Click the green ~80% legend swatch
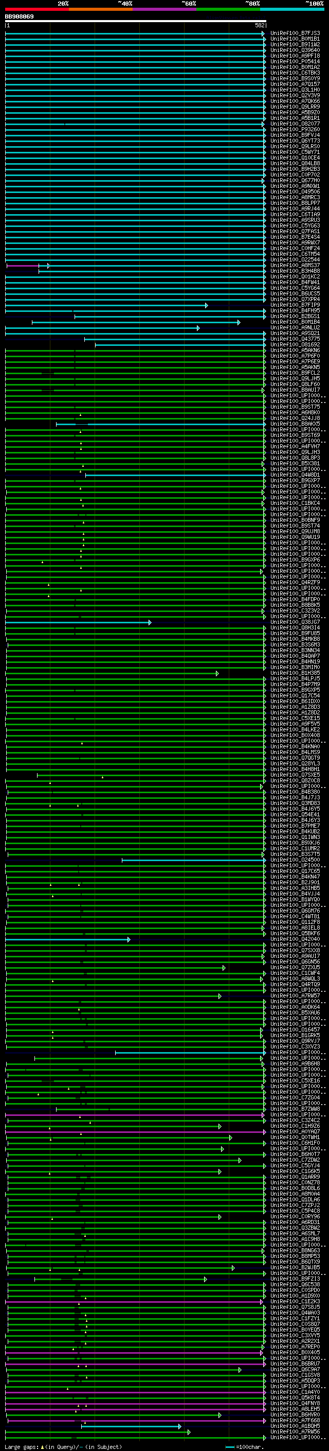This screenshot has width=329, height=1451. 228,9
